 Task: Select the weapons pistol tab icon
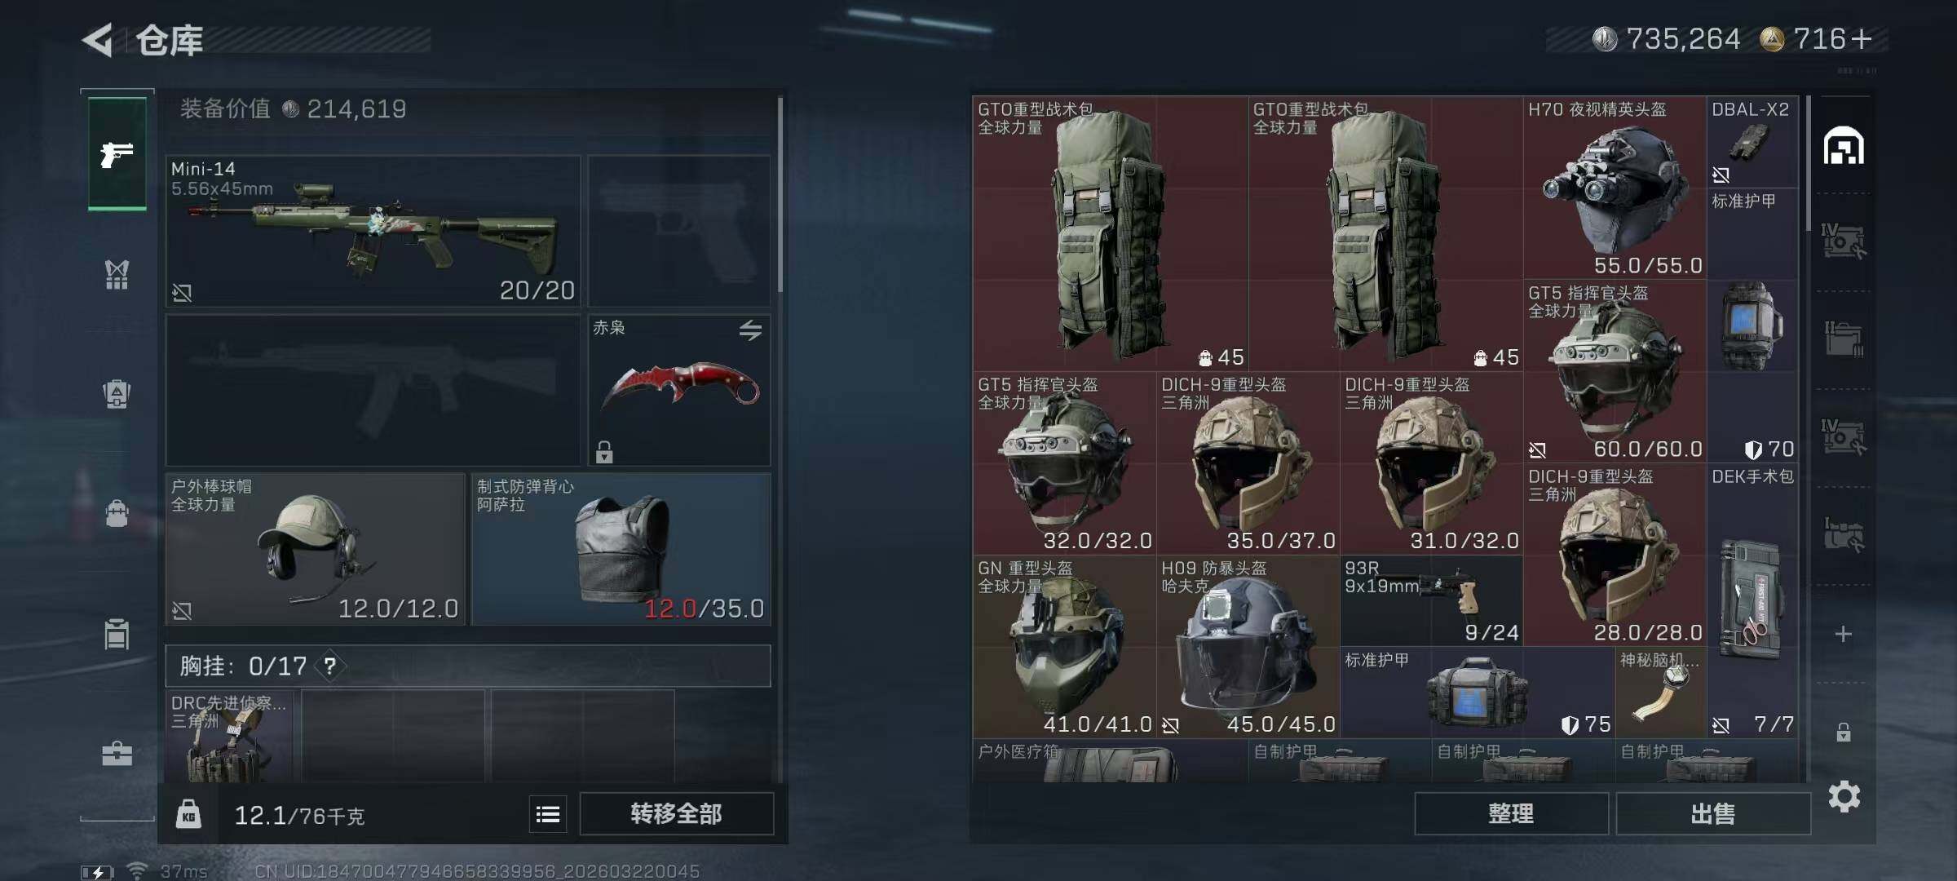click(x=117, y=153)
